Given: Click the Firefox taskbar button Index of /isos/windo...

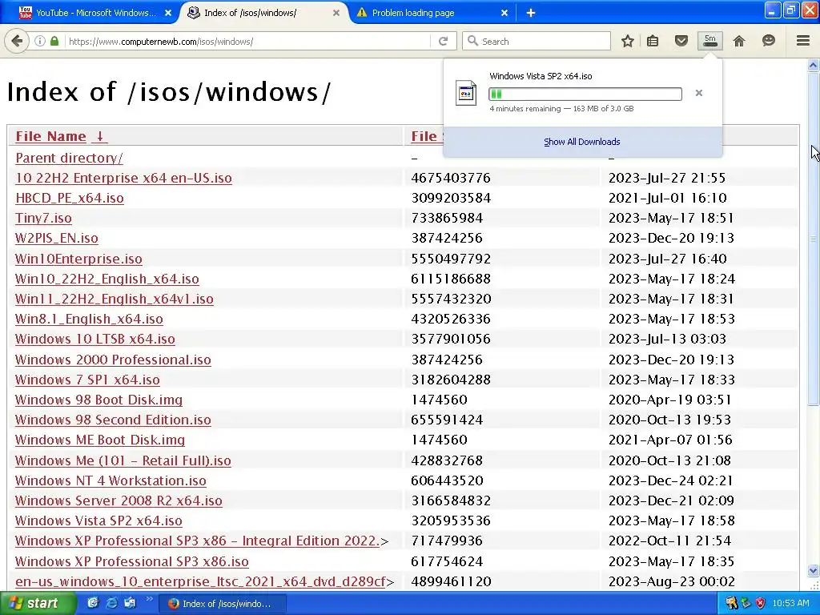Looking at the screenshot, I should (x=222, y=604).
